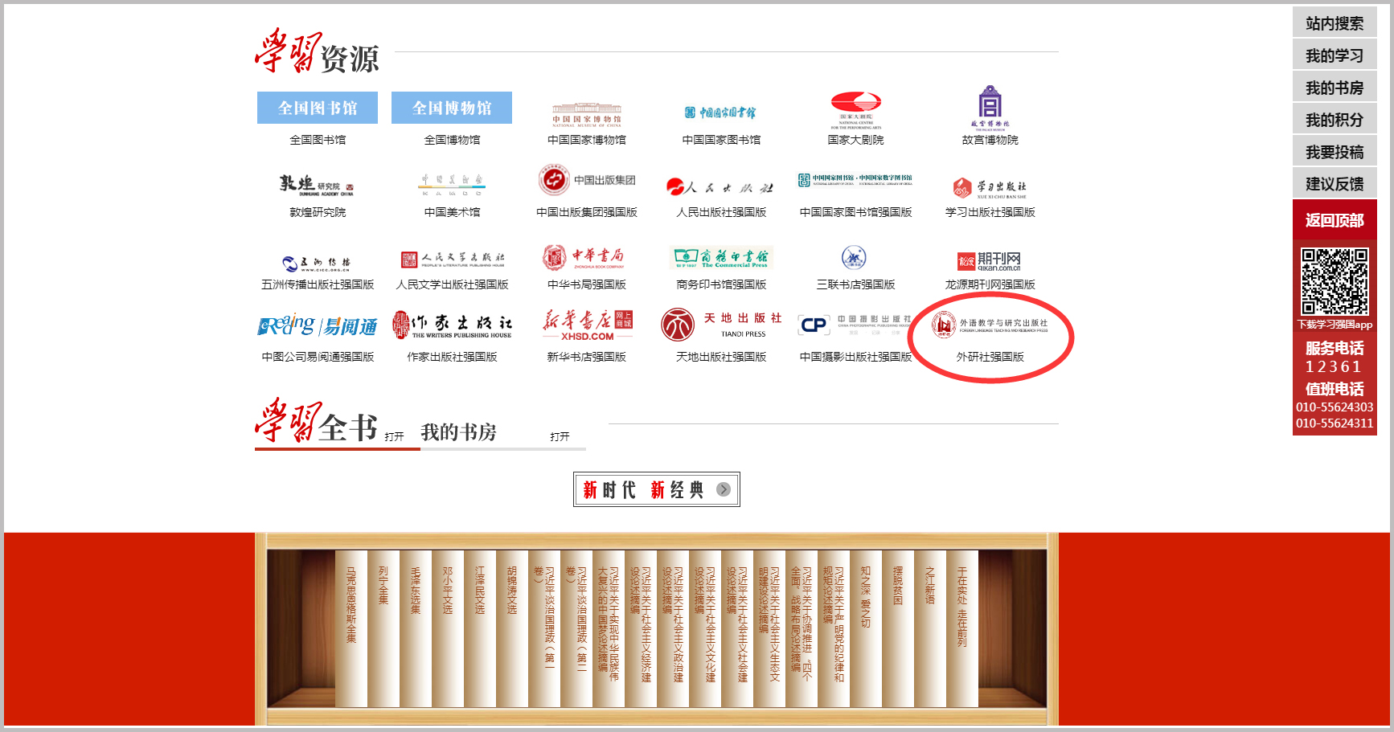Screen dimensions: 1394x732
Task: Switch to the 学习全书 tab
Action: pyautogui.click(x=317, y=421)
